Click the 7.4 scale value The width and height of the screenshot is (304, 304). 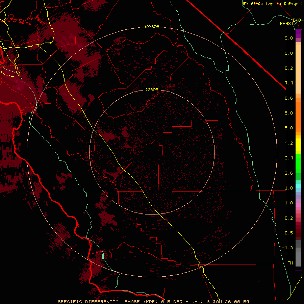coord(289,83)
